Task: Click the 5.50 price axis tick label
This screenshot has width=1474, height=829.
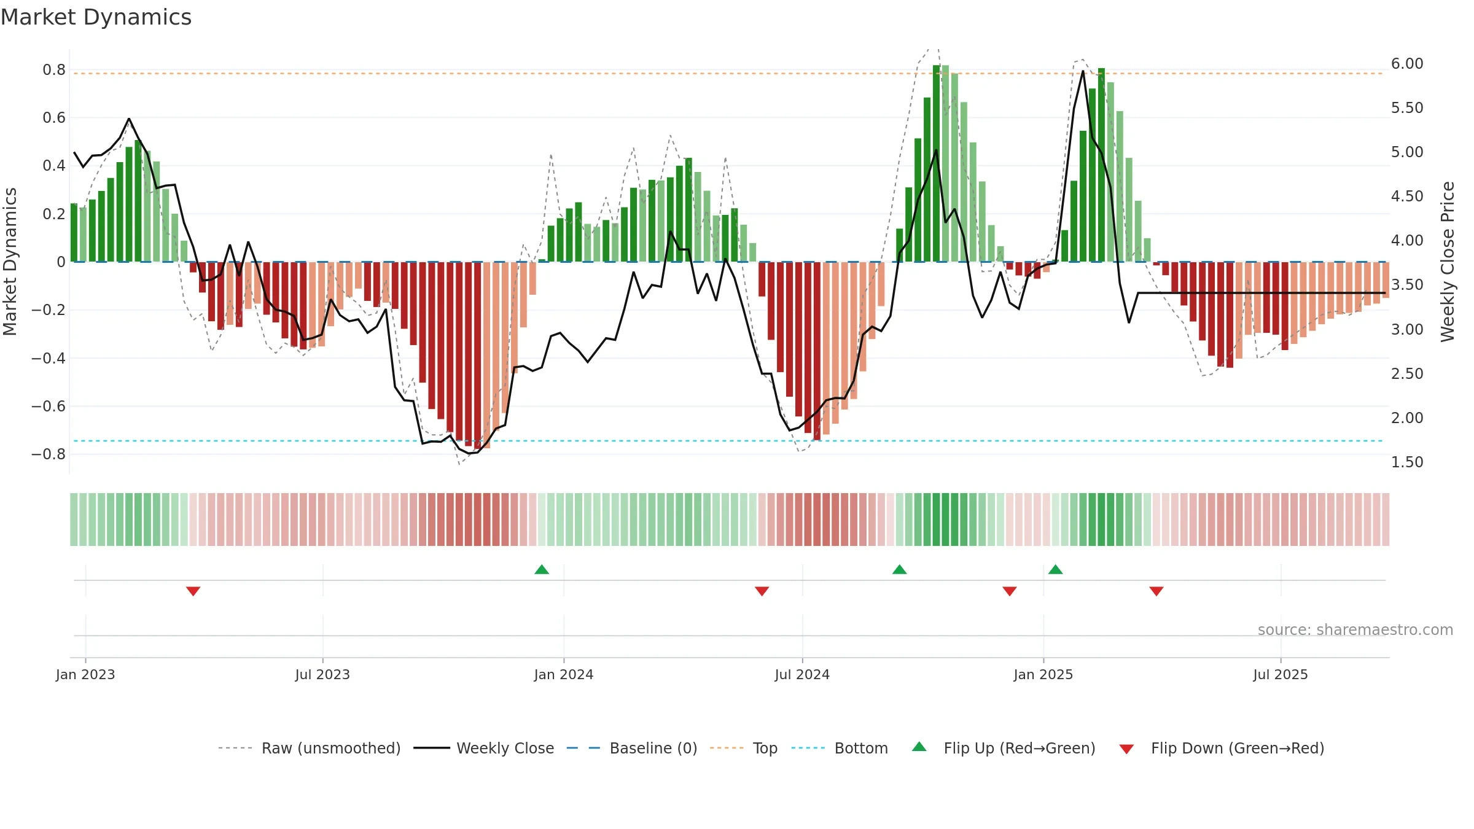Action: (x=1407, y=108)
